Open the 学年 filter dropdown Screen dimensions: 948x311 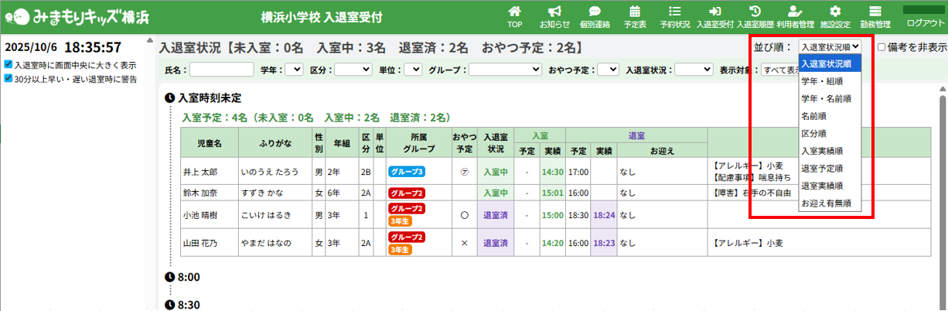tap(294, 70)
